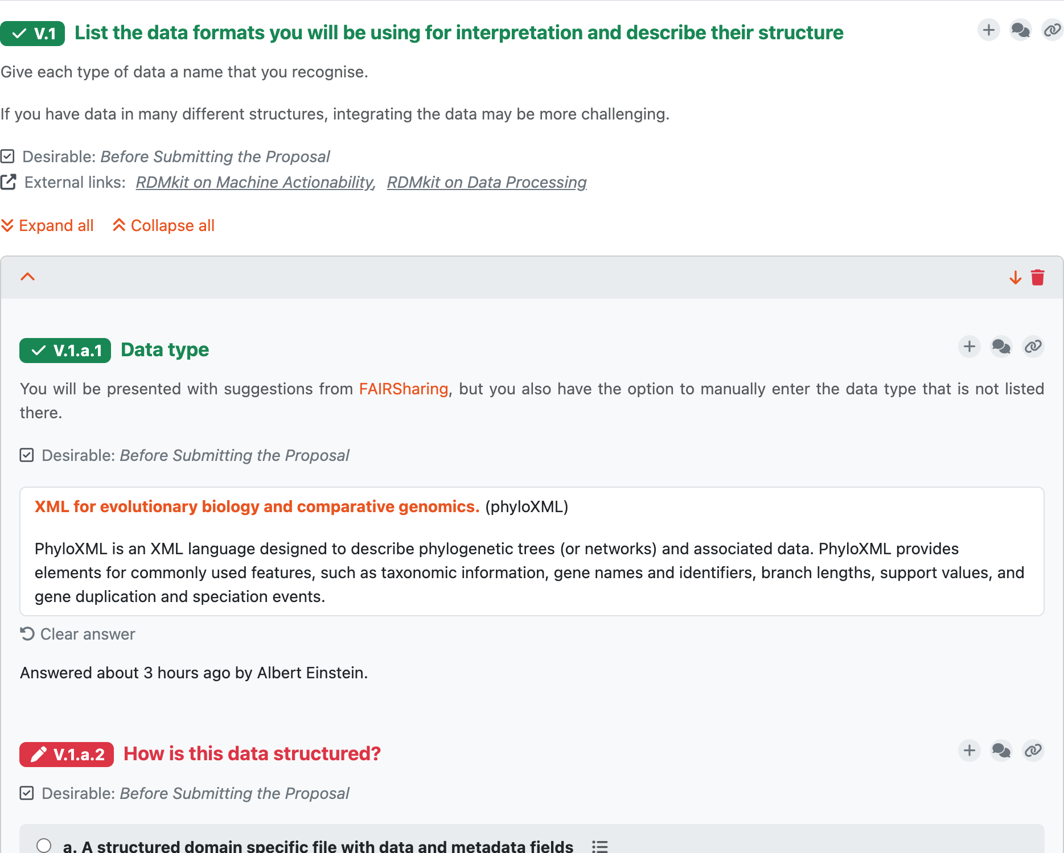Image resolution: width=1064 pixels, height=853 pixels.
Task: Copy link to Data type question
Action: tap(1033, 347)
